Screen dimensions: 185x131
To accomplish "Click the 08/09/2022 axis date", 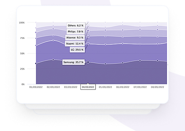I will click(157, 87).
